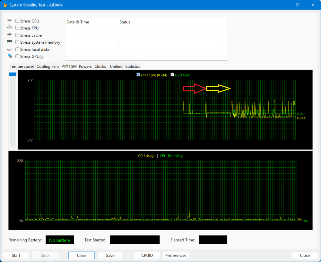This screenshot has height=262, width=321.
Task: Click the CPU Usage graph label
Action: (147, 156)
